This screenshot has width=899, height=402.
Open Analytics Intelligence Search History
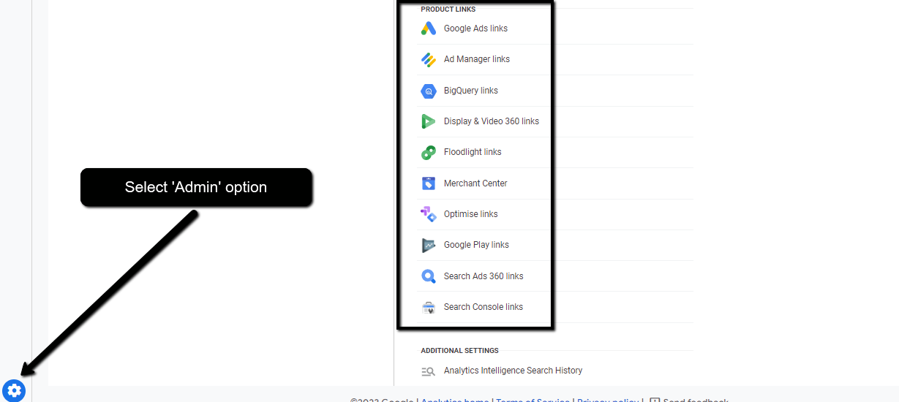[x=514, y=371]
